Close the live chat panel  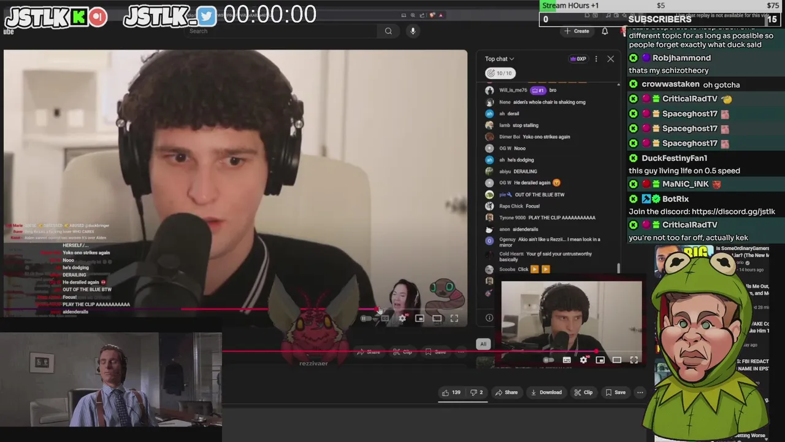tap(610, 59)
